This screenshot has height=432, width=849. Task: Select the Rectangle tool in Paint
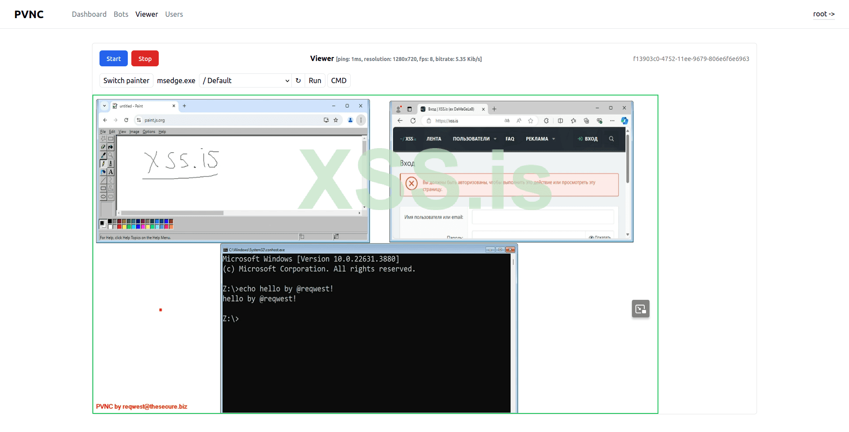click(x=103, y=188)
